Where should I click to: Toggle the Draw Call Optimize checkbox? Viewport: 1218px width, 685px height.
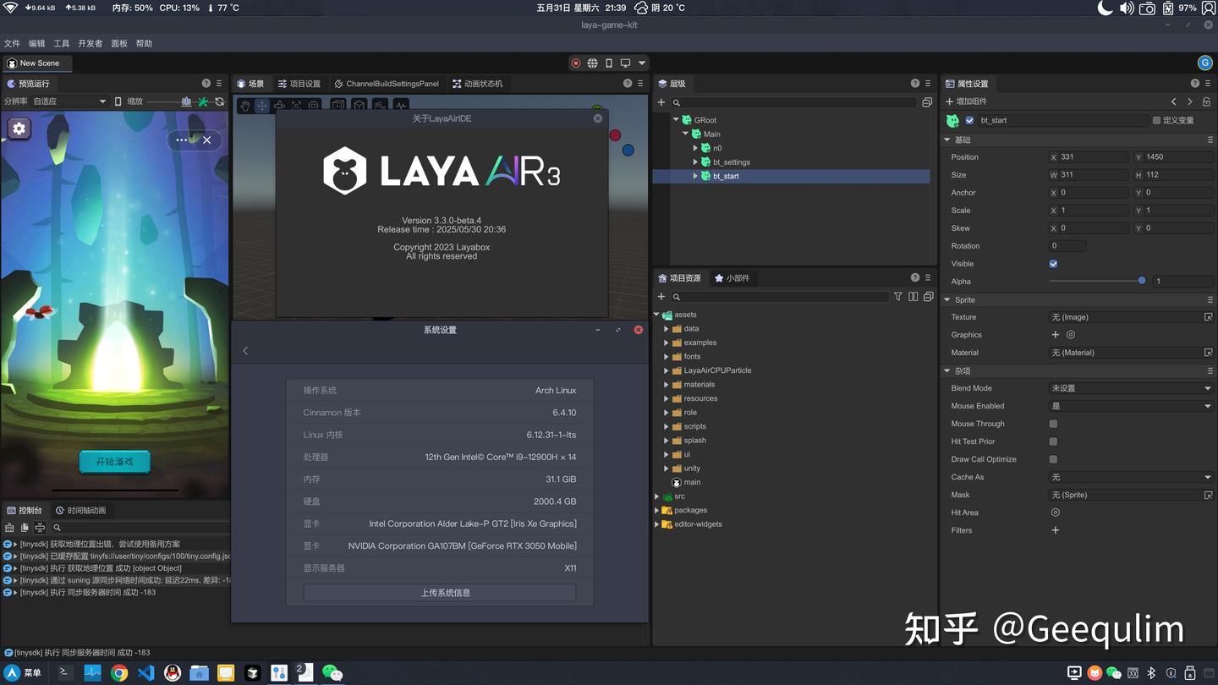tap(1053, 458)
